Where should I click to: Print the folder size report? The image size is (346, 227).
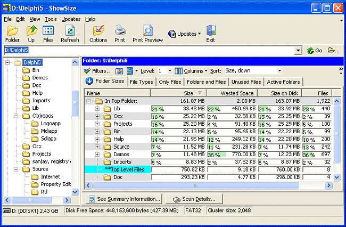tap(120, 30)
